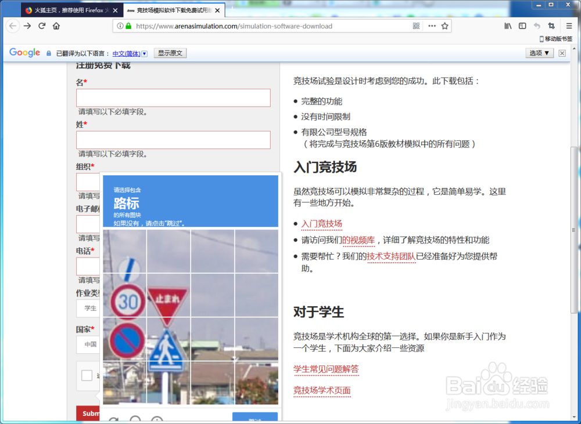Viewport: 581px width, 424px height.
Task: Click the 没有时间限制 bullet text
Action: pos(326,117)
